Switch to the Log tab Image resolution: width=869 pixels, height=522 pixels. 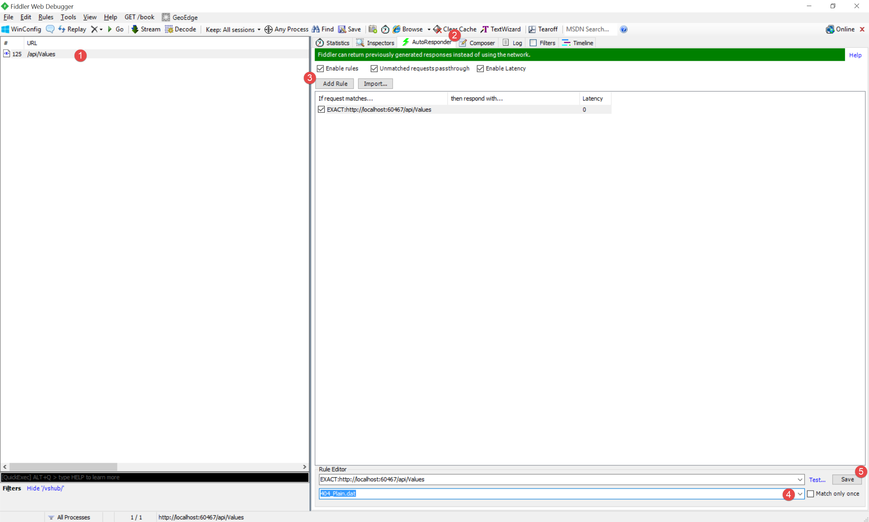(512, 43)
